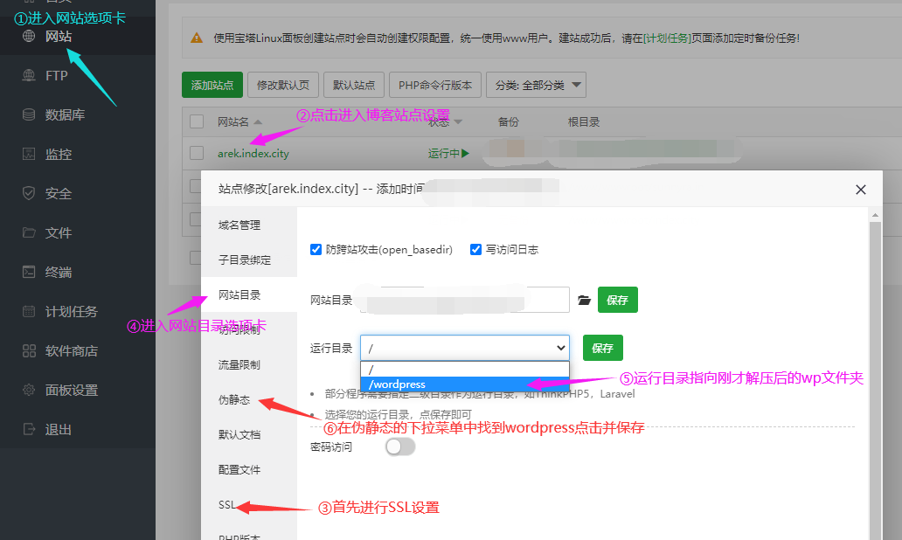
Task: Toggle 防跨站攻击(open_basedir) checkbox
Action: [316, 249]
